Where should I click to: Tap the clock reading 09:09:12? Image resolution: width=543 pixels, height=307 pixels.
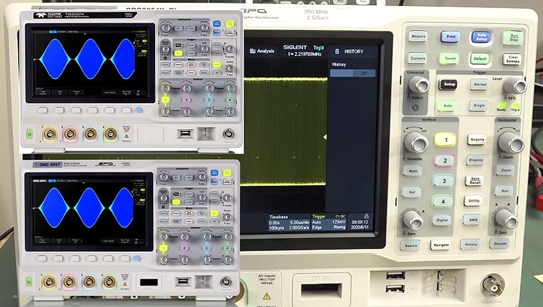pos(359,222)
